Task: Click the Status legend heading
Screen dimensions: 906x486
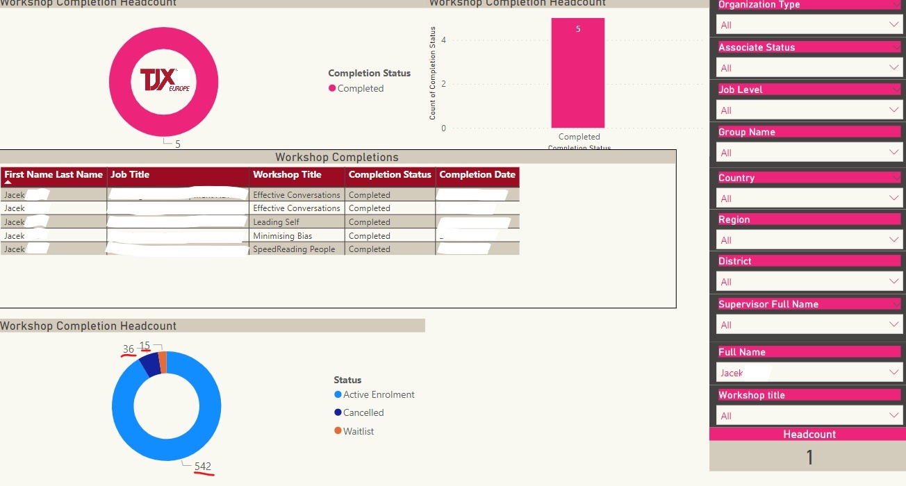Action: tap(347, 380)
